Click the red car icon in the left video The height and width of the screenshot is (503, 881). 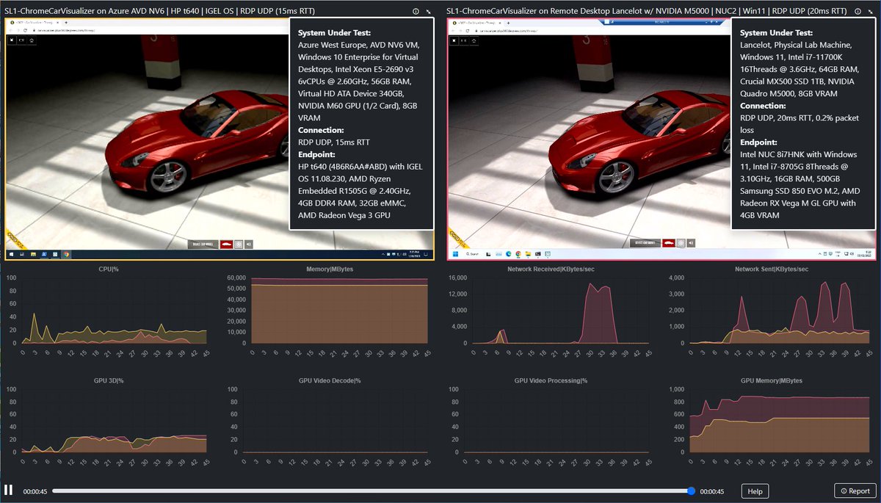tap(226, 245)
